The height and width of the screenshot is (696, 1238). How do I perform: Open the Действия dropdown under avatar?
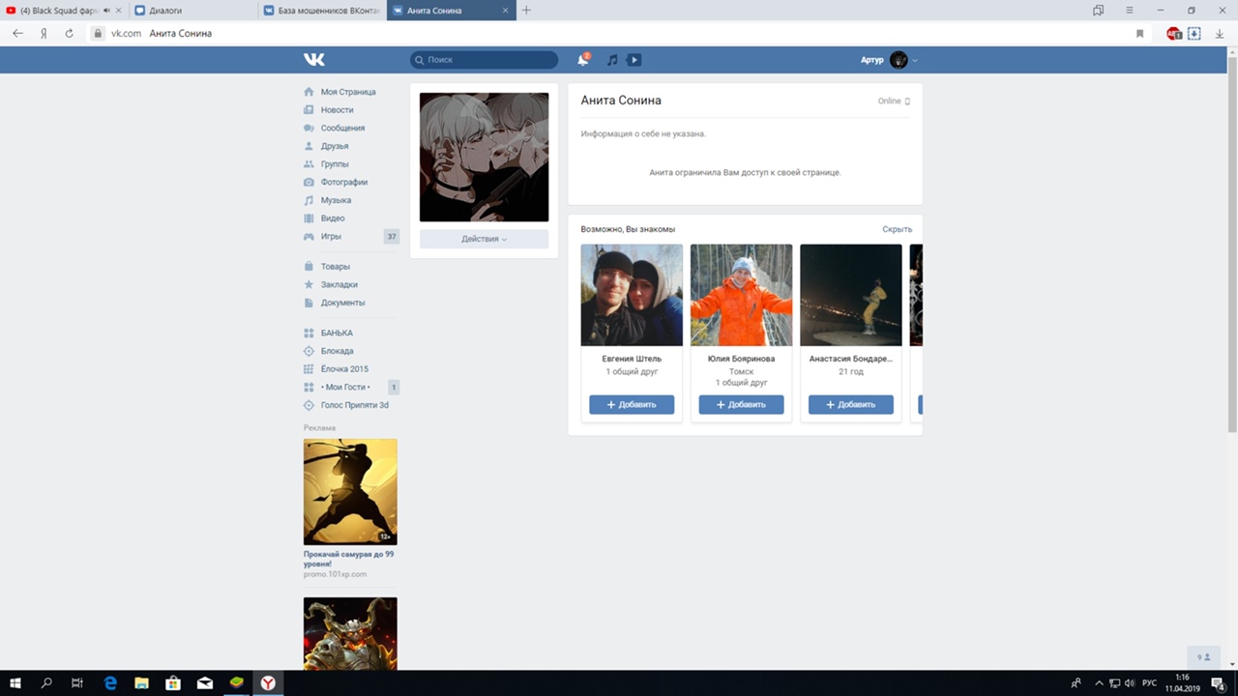pos(484,239)
